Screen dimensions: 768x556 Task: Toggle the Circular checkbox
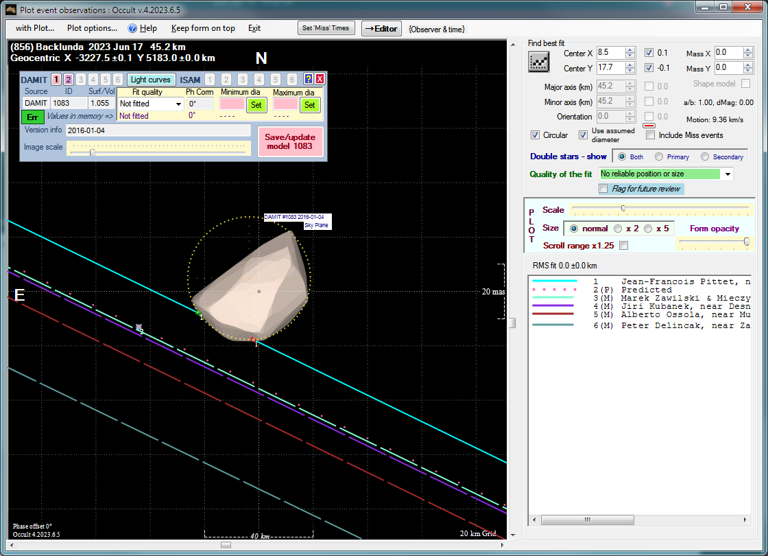[x=536, y=135]
